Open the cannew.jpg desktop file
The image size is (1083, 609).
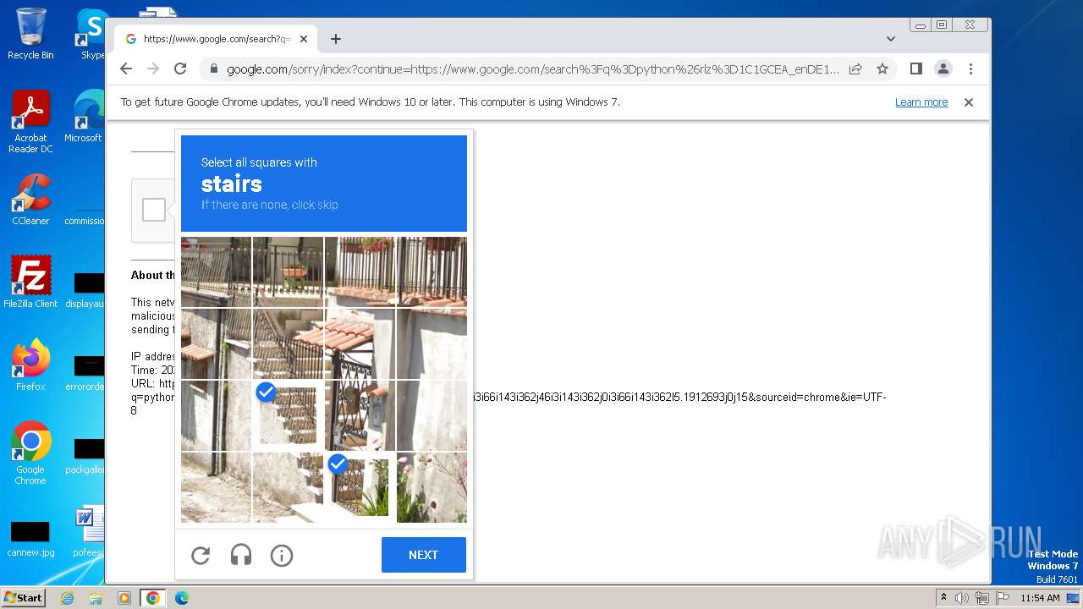[x=30, y=540]
